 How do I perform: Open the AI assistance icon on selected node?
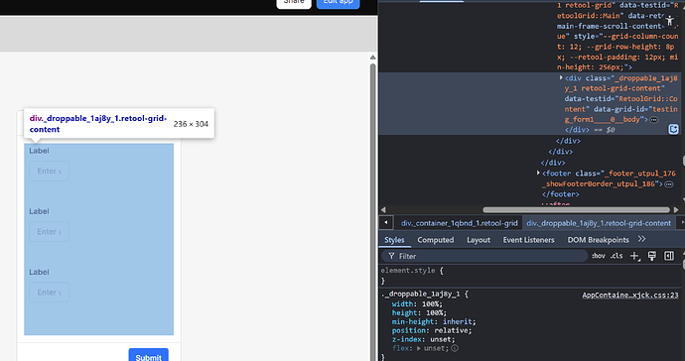673,129
